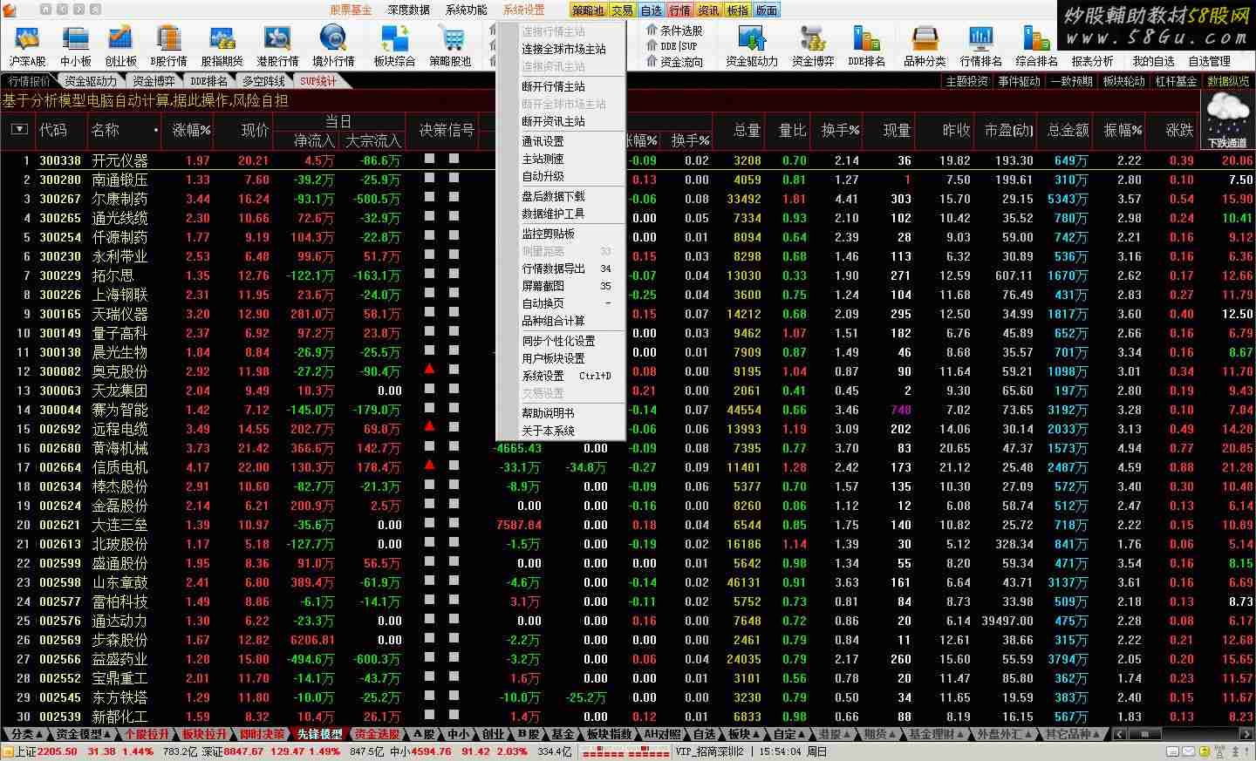This screenshot has width=1256, height=761.
Task: Switch to the 多空阵线 tab
Action: (263, 81)
